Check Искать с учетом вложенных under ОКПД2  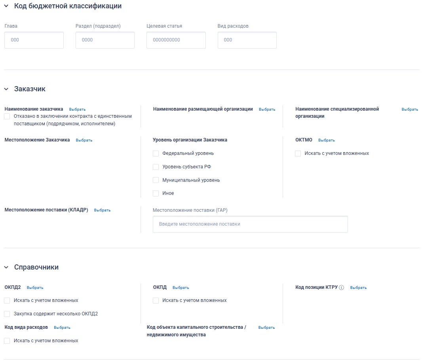[7, 300]
